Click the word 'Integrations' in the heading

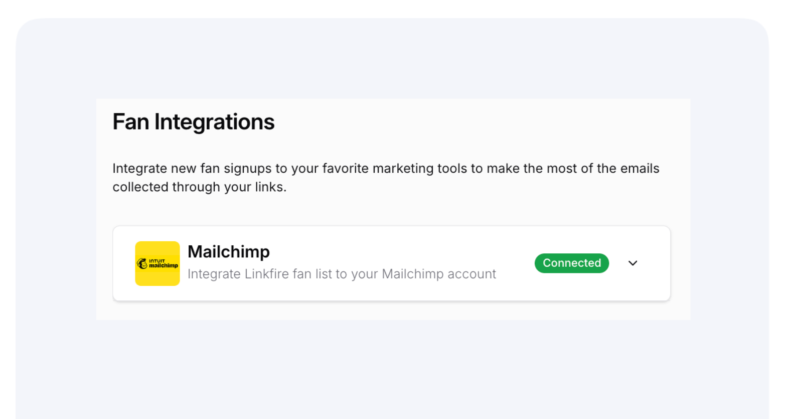pos(214,122)
